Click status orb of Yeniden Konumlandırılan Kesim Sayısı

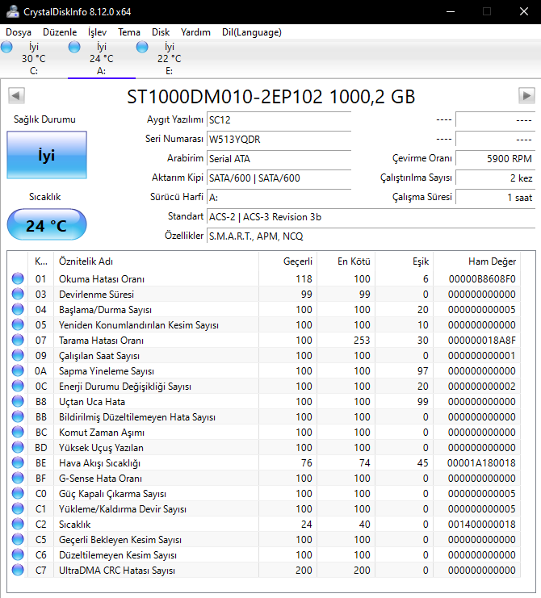tap(18, 324)
